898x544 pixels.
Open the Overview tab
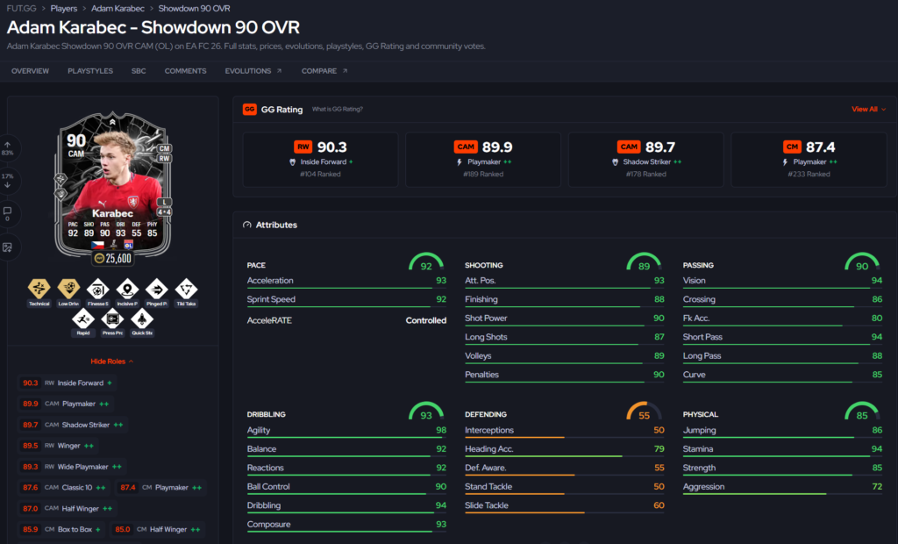click(31, 71)
